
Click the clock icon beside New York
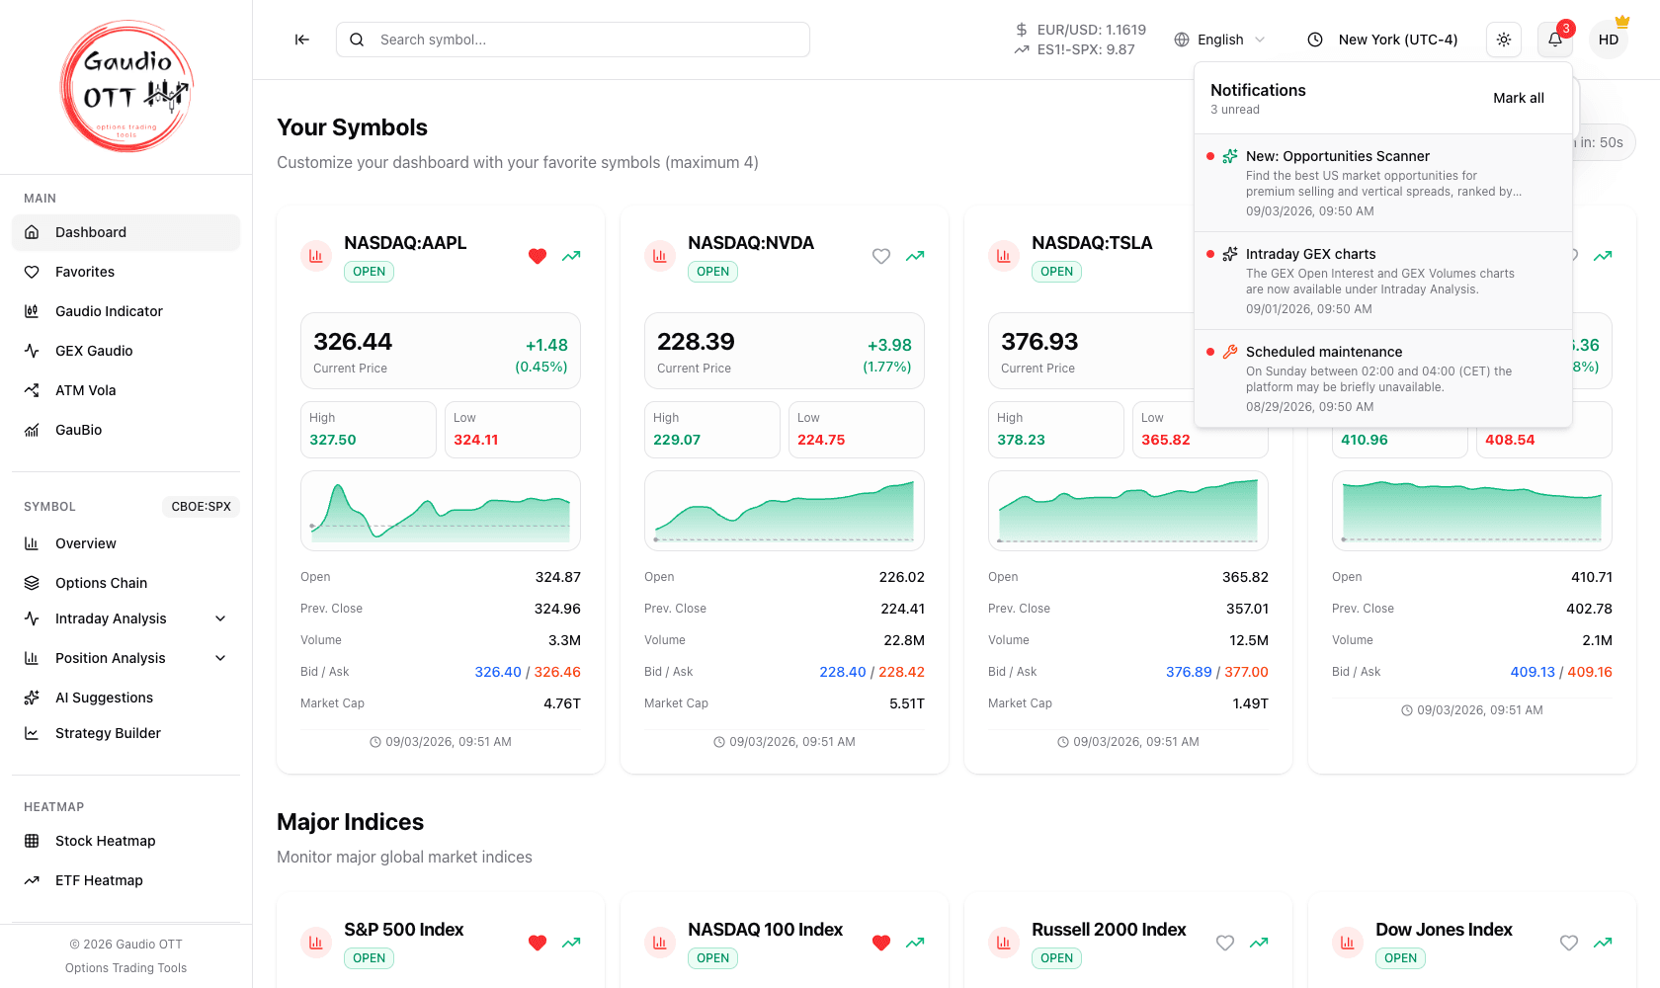[1315, 40]
